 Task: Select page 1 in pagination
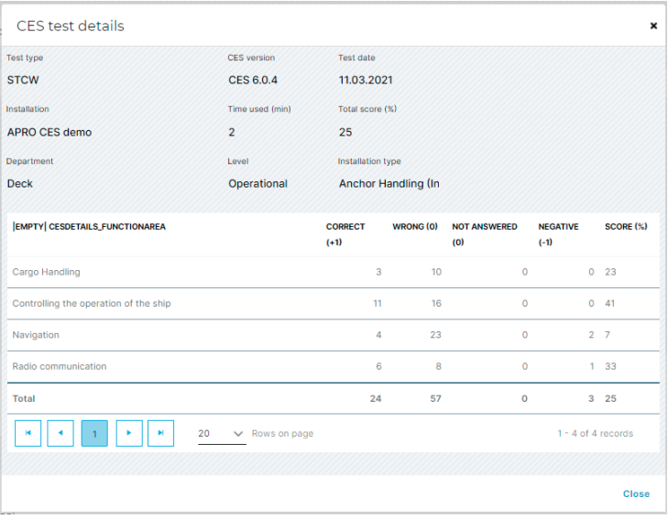pos(94,433)
